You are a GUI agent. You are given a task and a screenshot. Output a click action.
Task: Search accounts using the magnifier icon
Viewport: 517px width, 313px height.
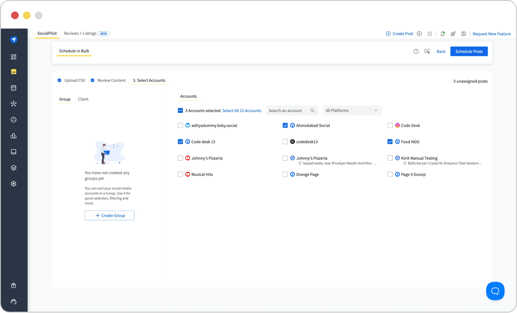click(312, 110)
